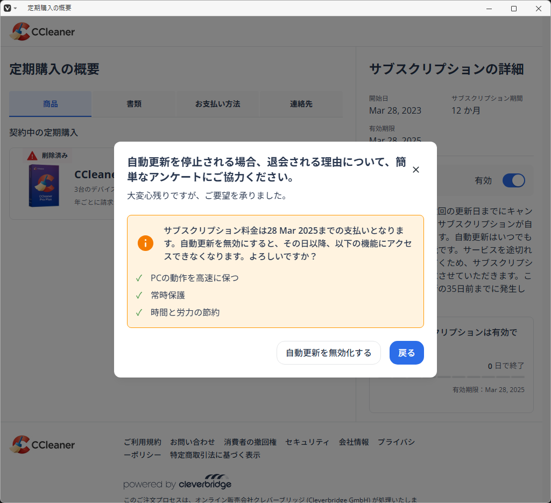Image resolution: width=551 pixels, height=503 pixels.
Task: Open the dropdown arrow beside the Vivaldi icon
Action: coord(16,8)
